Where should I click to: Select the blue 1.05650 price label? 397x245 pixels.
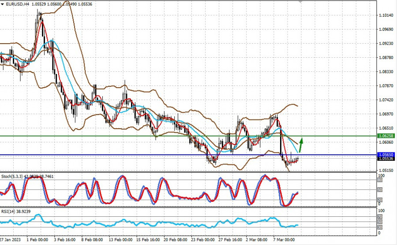pos(386,155)
